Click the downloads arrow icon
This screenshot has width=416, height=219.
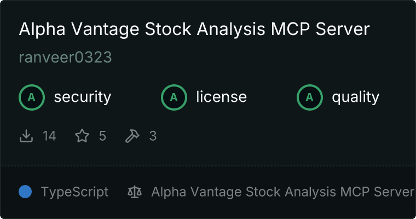coord(26,136)
